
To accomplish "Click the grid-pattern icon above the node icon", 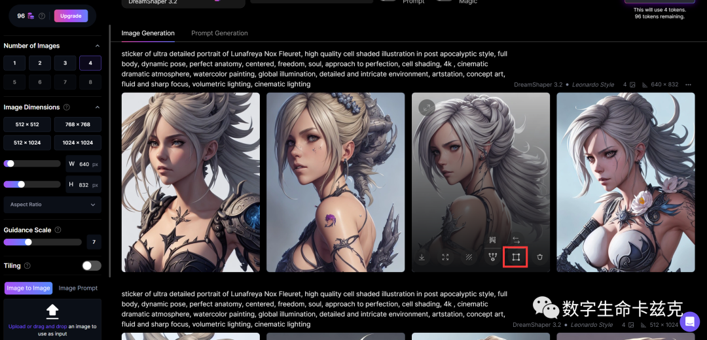I will point(492,239).
